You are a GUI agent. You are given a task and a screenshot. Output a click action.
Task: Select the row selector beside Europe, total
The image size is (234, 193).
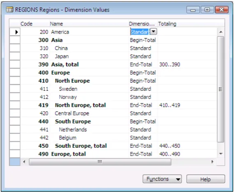pyautogui.click(x=15, y=154)
